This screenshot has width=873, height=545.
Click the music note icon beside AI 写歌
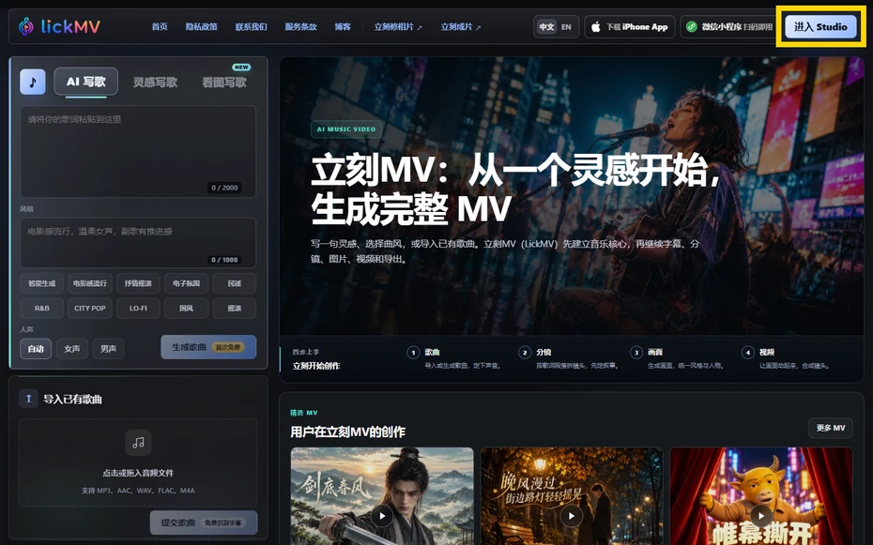point(33,82)
